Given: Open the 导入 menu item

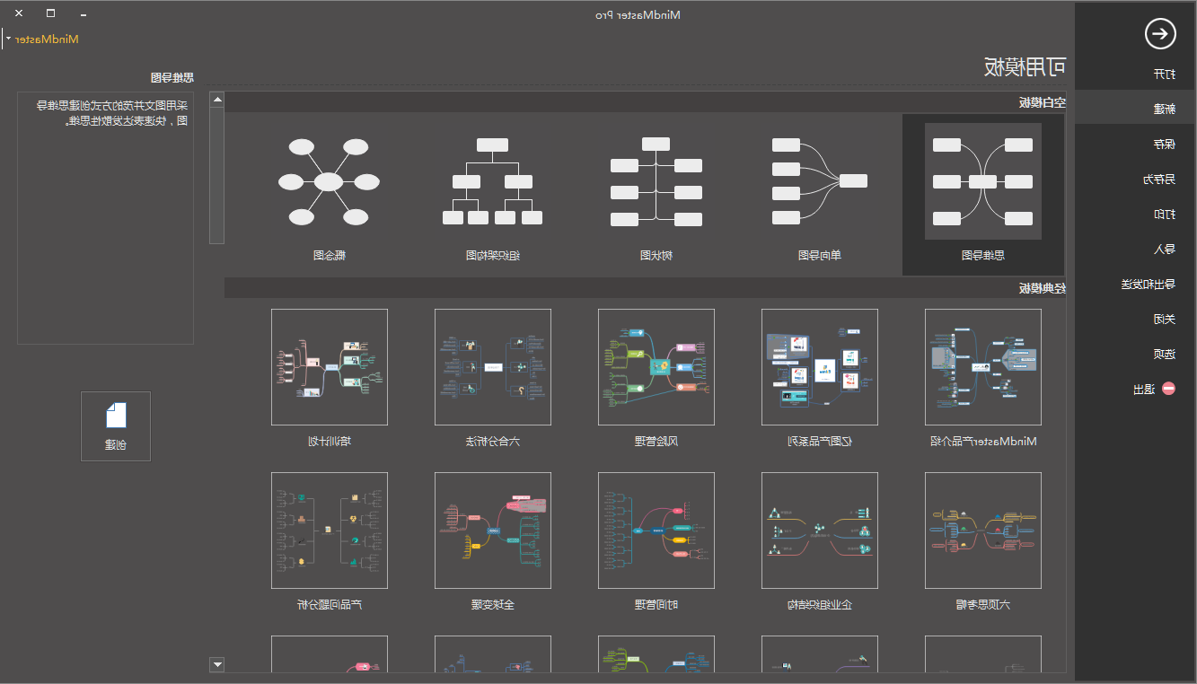Looking at the screenshot, I should [x=1165, y=249].
